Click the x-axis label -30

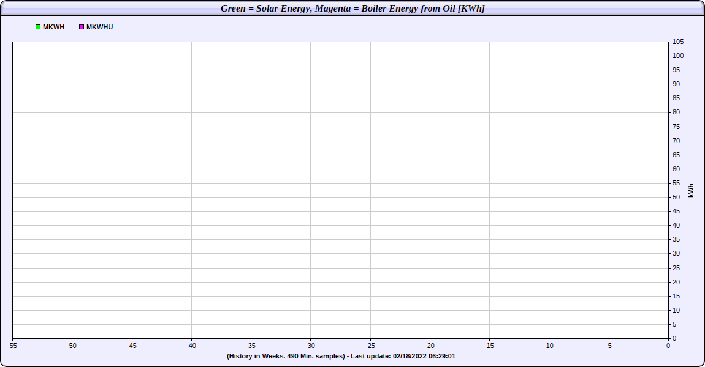tap(310, 346)
